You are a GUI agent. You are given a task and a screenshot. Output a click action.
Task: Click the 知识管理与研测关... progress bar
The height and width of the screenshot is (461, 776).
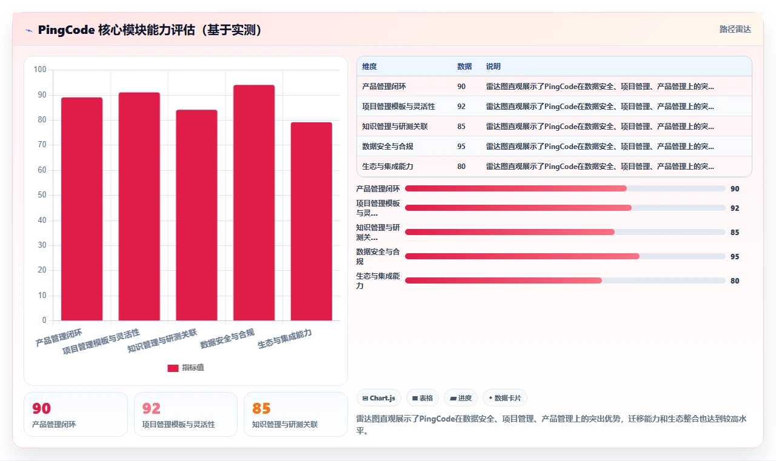pos(565,232)
